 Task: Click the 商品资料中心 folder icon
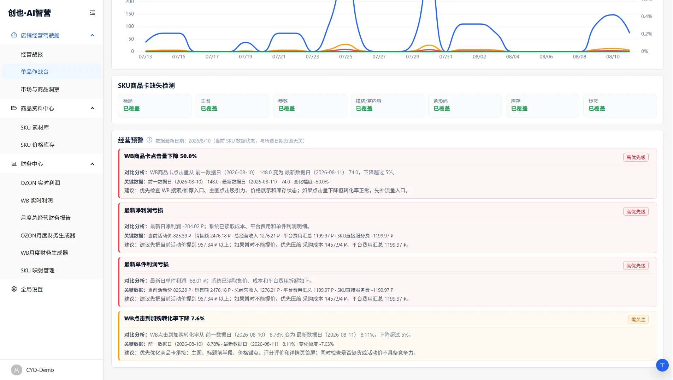14,108
